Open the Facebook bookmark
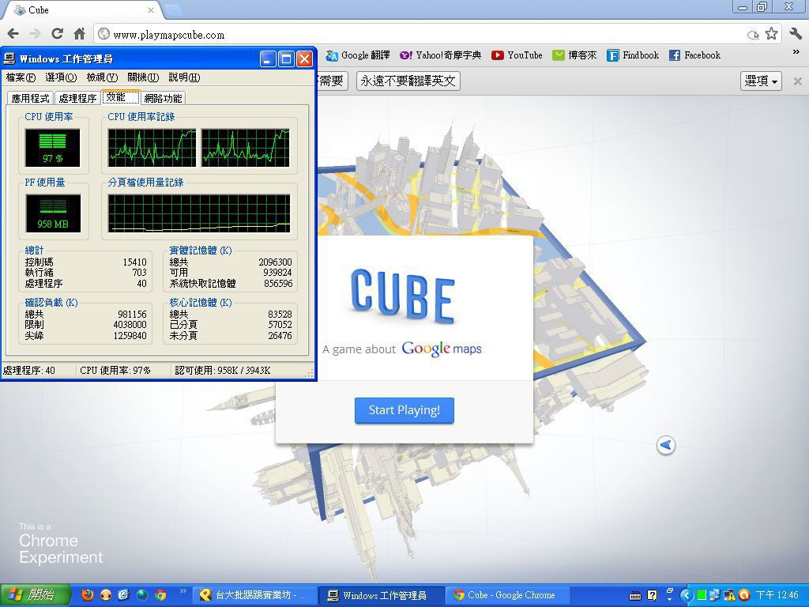809x607 pixels. click(694, 55)
